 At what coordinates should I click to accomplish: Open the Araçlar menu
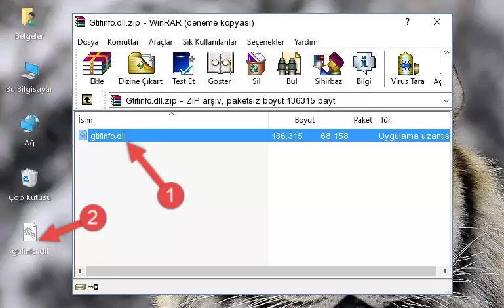(x=161, y=42)
